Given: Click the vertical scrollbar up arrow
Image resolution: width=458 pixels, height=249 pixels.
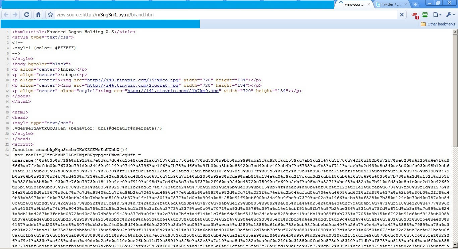Looking at the screenshot, I should (455, 32).
